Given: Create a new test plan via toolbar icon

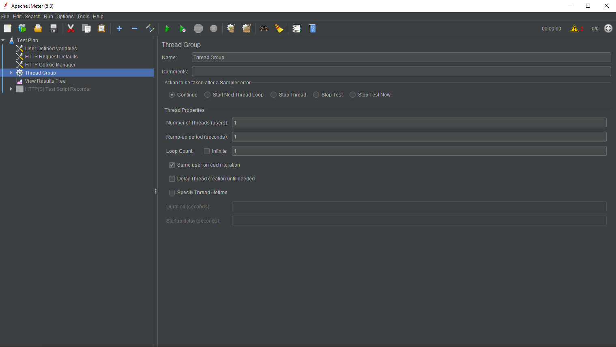Looking at the screenshot, I should pos(7,28).
